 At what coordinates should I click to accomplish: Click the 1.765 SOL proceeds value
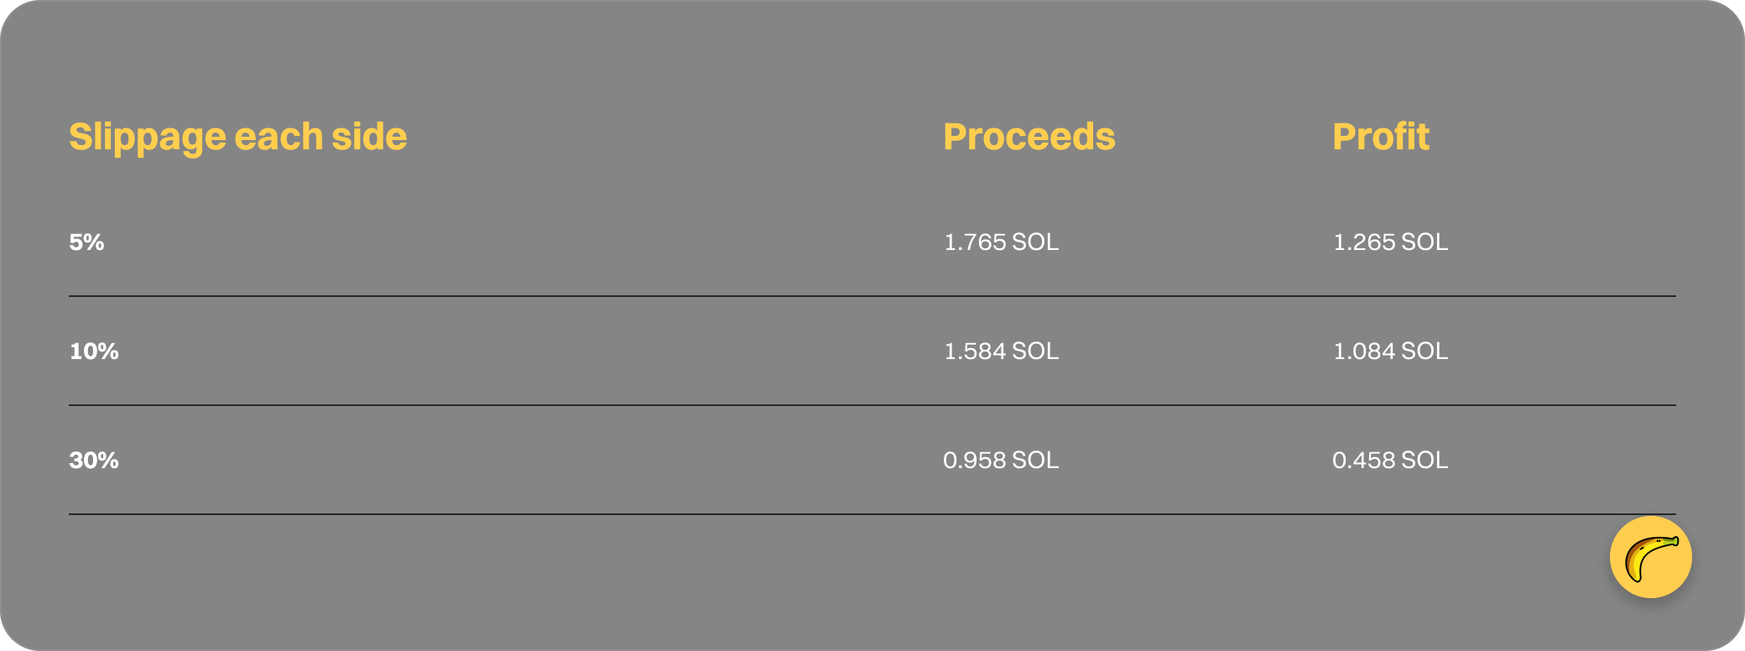(1001, 242)
